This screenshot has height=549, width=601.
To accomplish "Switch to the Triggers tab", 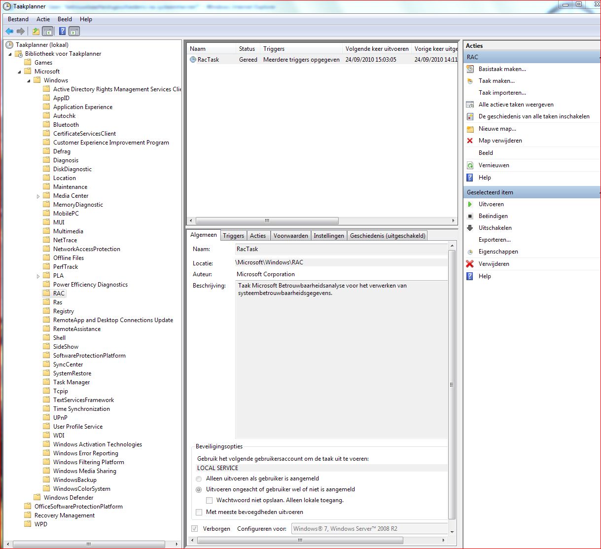I will coord(233,236).
